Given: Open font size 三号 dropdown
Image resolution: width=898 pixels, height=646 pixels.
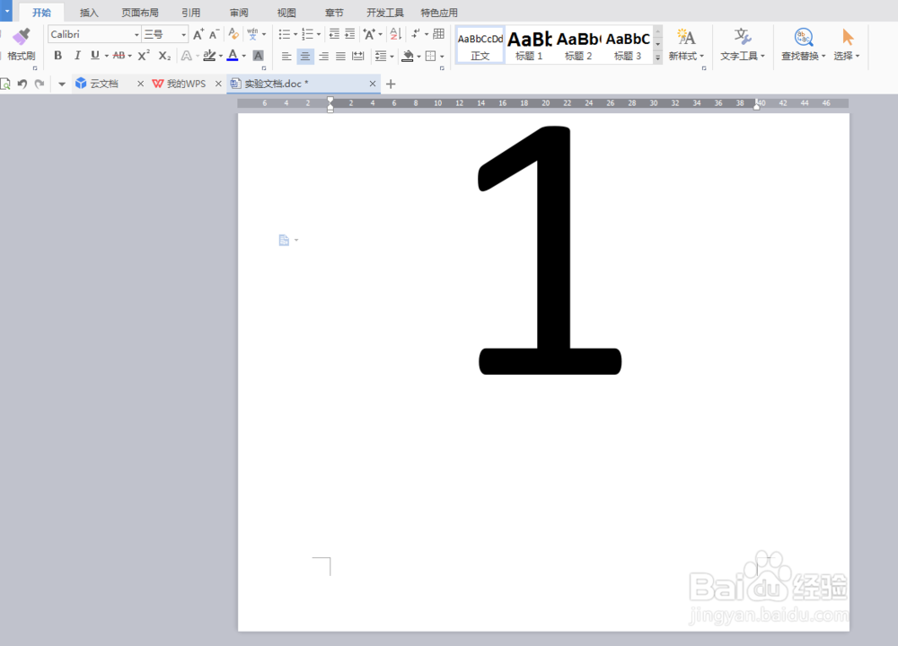Looking at the screenshot, I should click(x=184, y=35).
